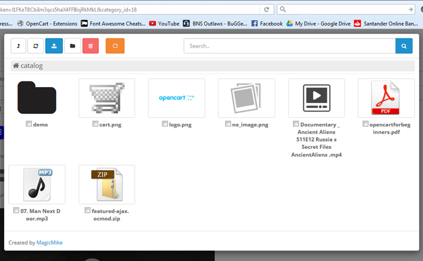423x261 pixels.
Task: Tick the featured-ajax.ocmod.zip checkbox
Action: pos(87,210)
